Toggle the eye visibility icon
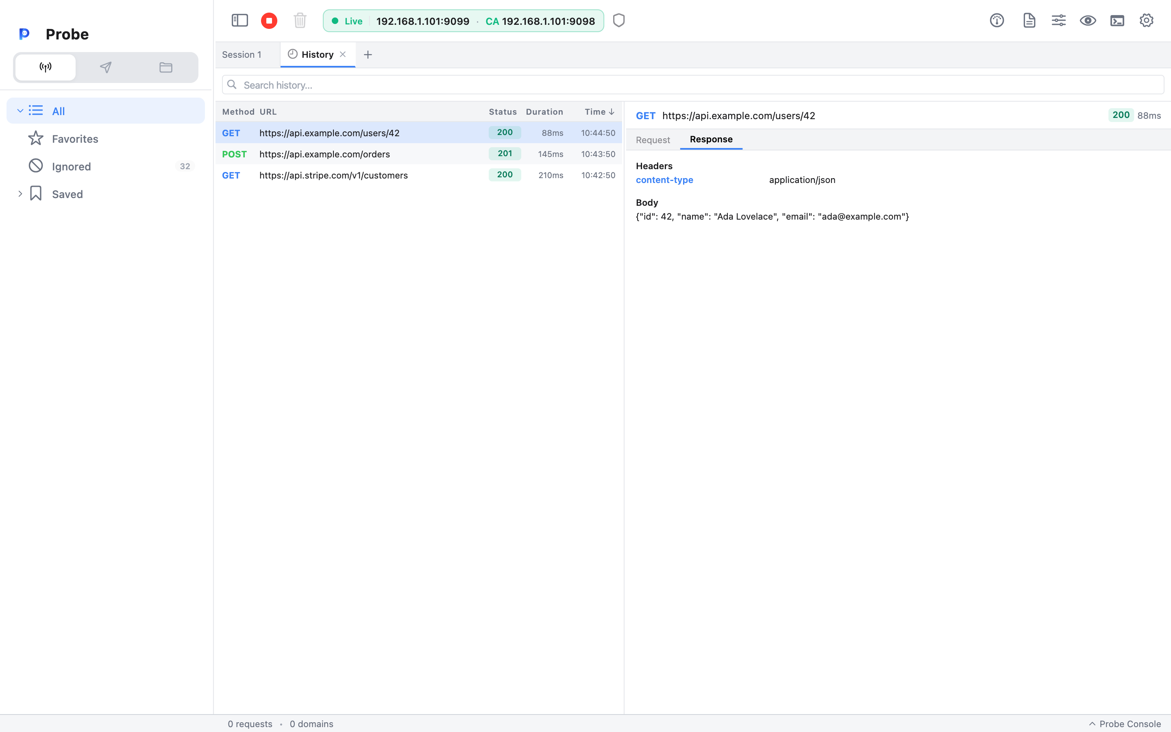Image resolution: width=1171 pixels, height=732 pixels. point(1088,20)
